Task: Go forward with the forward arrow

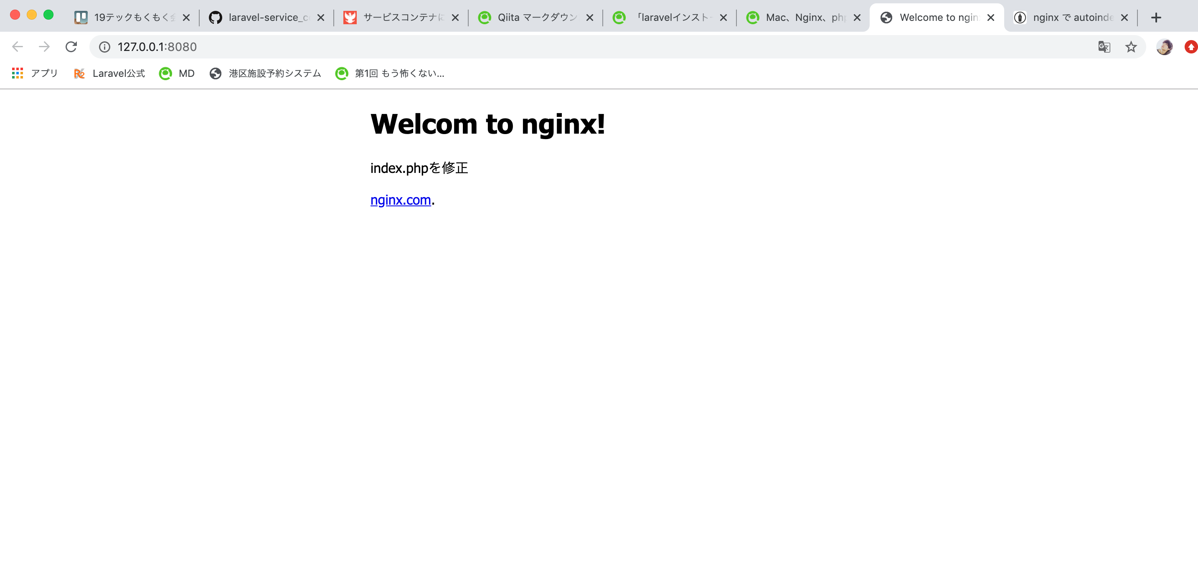Action: click(44, 47)
